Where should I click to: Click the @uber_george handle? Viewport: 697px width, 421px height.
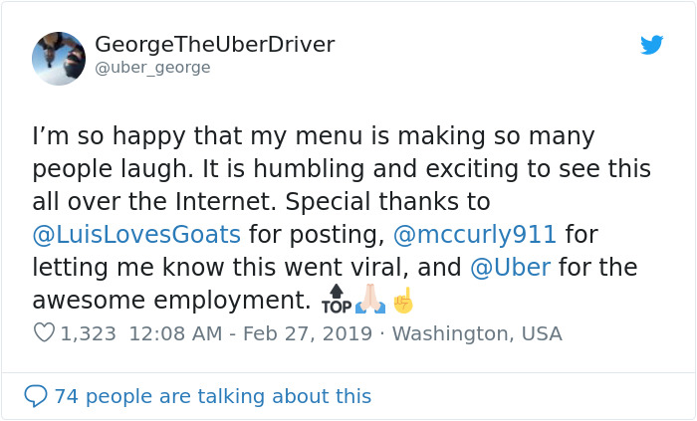(x=152, y=68)
